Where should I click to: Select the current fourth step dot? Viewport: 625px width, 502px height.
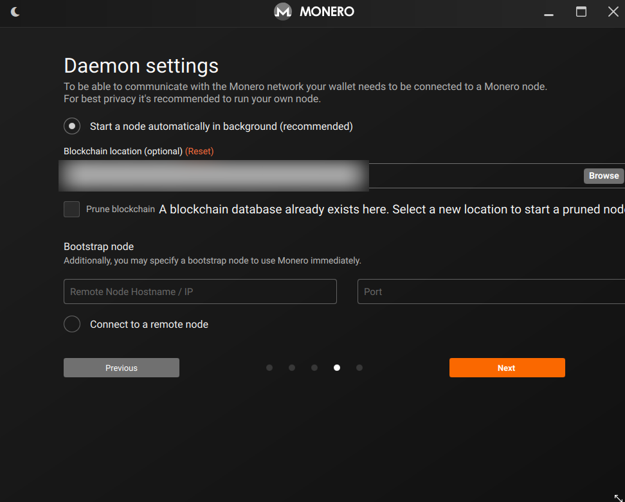click(337, 368)
